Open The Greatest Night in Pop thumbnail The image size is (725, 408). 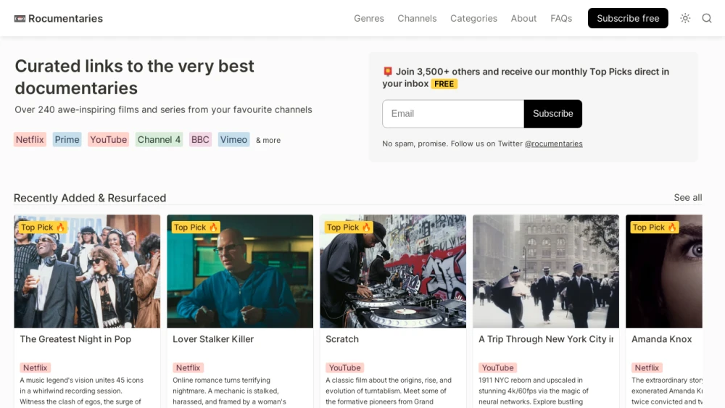coord(87,271)
